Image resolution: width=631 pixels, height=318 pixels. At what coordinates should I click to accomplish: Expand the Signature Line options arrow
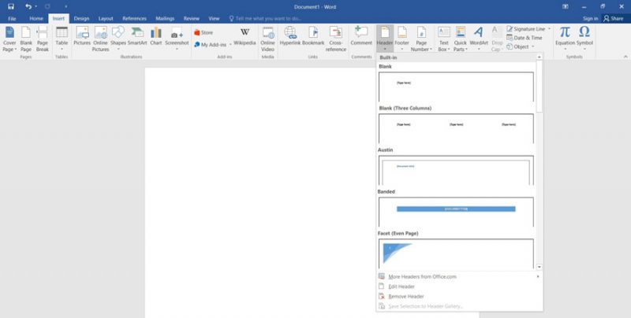(x=549, y=29)
